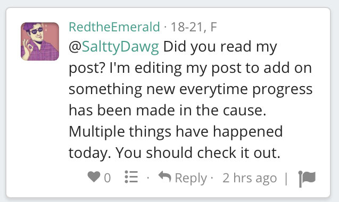Click the text 'Did you read my'
339x202 pixels.
pyautogui.click(x=220, y=47)
